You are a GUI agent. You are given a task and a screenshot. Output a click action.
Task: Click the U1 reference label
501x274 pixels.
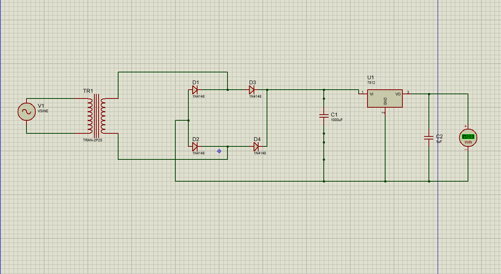(x=371, y=77)
